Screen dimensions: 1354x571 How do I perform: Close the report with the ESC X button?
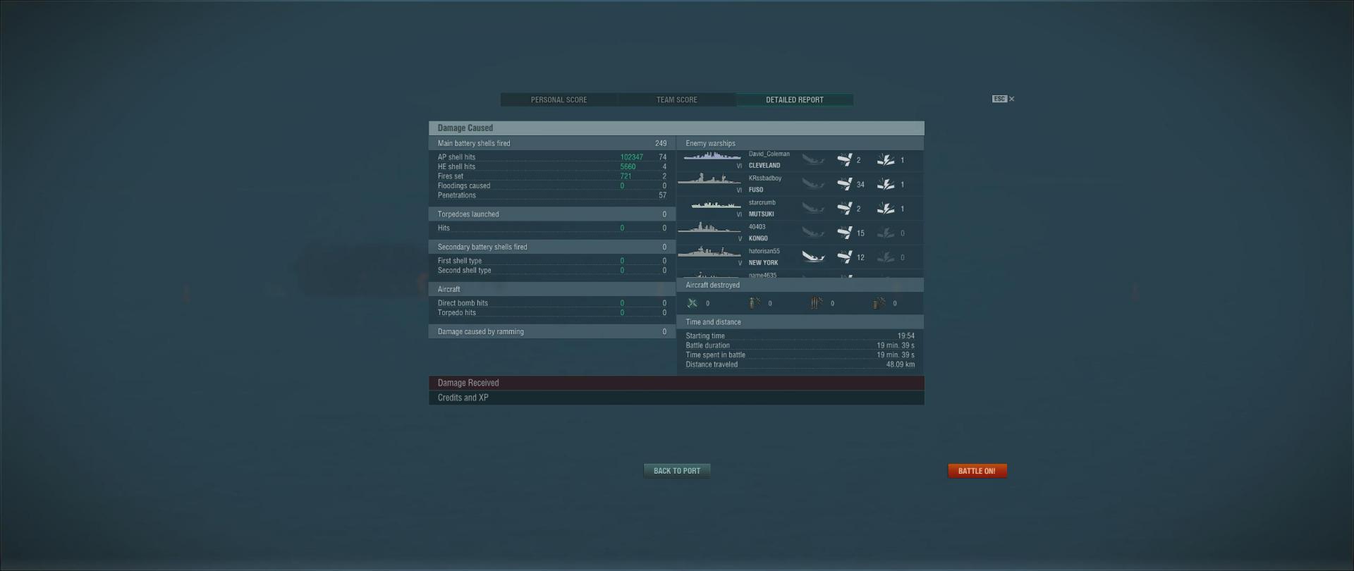tap(1004, 99)
